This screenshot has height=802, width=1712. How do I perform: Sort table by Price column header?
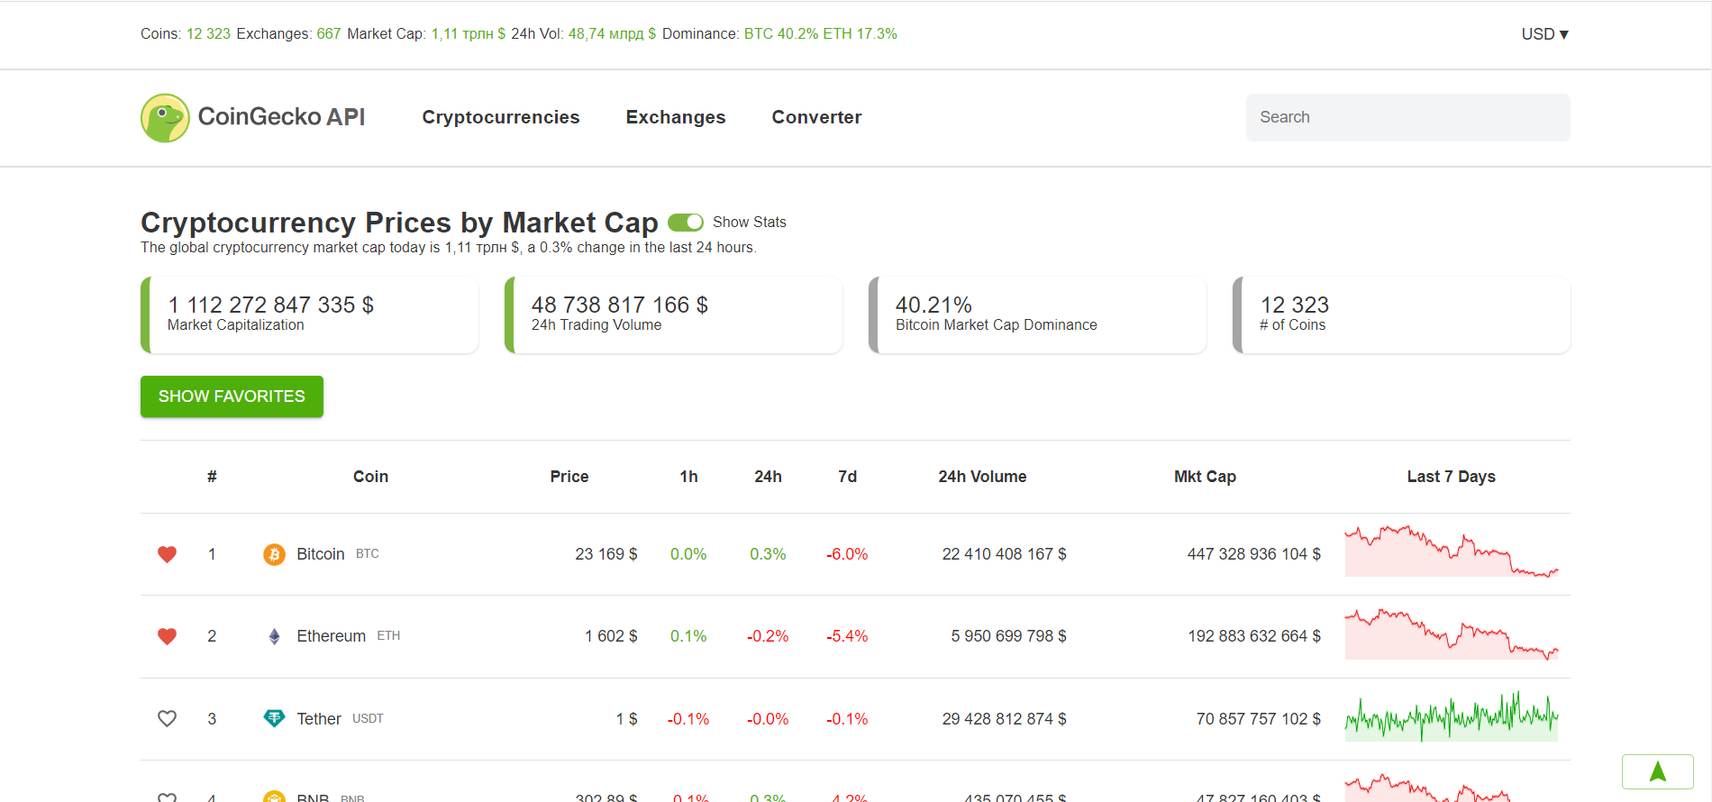coord(569,477)
